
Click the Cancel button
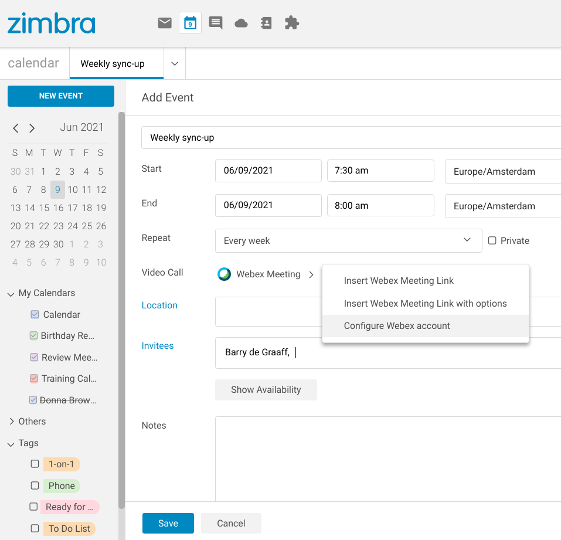(x=231, y=523)
